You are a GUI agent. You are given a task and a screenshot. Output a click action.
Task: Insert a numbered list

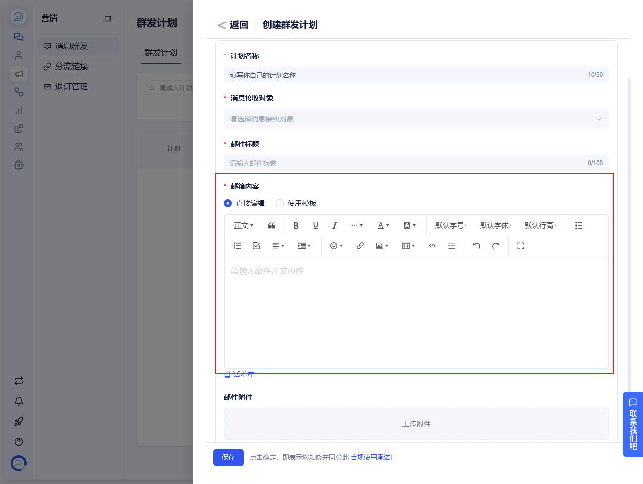[237, 246]
